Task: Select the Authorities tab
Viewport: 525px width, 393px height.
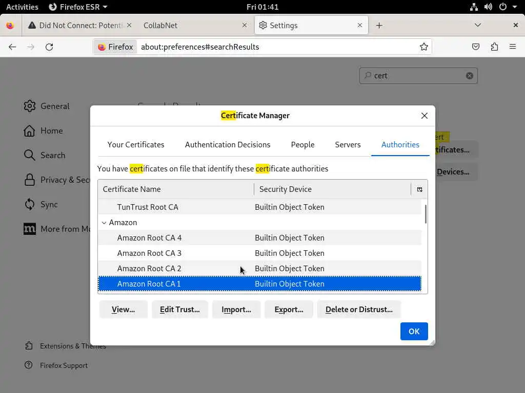Action: pos(400,145)
